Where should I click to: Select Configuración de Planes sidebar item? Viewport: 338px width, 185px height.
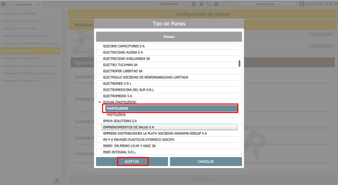click(30, 51)
